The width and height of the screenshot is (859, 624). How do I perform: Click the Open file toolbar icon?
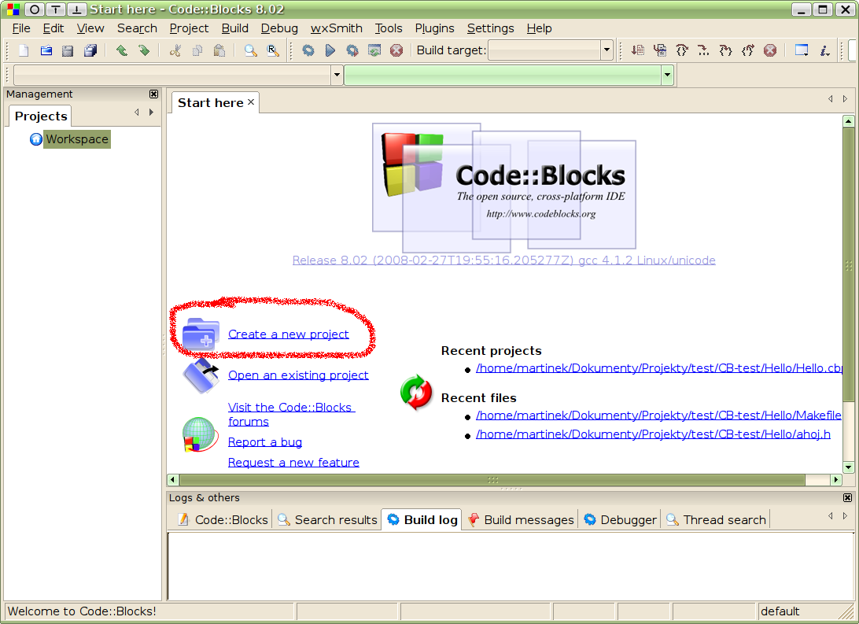(46, 50)
